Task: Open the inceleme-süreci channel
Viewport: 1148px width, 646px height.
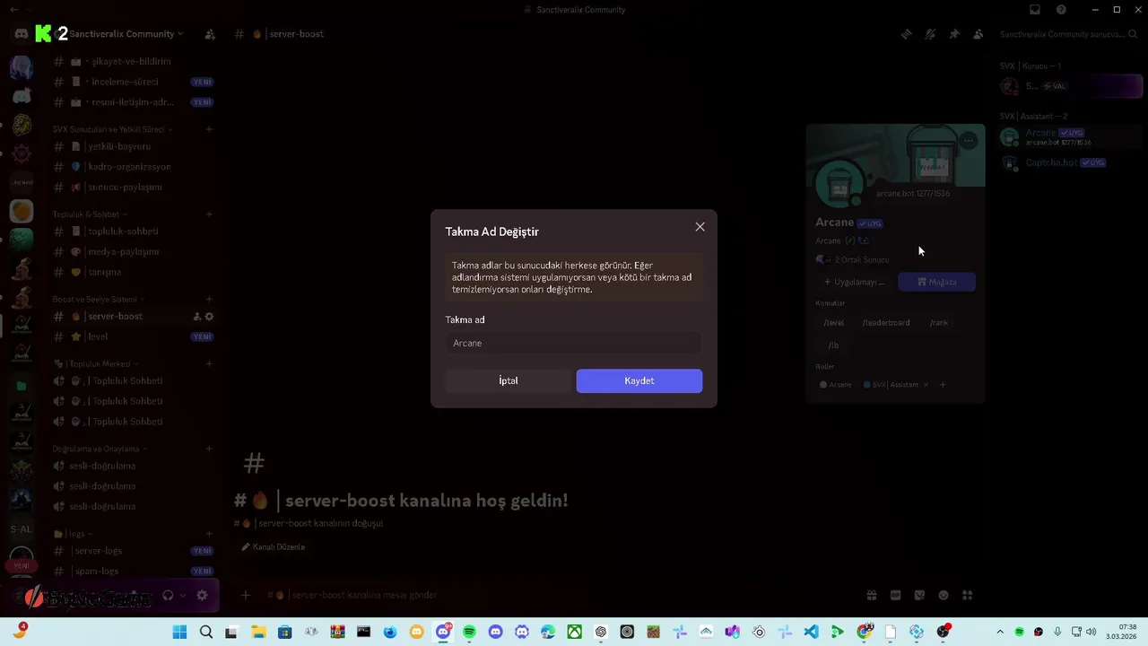Action: (132, 82)
